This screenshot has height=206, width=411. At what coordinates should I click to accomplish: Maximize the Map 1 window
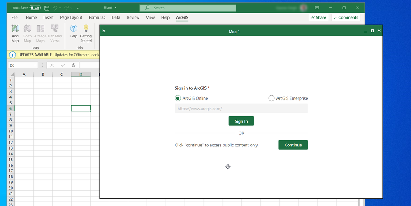372,31
